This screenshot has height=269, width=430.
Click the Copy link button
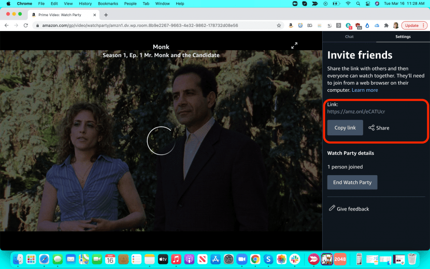pyautogui.click(x=345, y=128)
